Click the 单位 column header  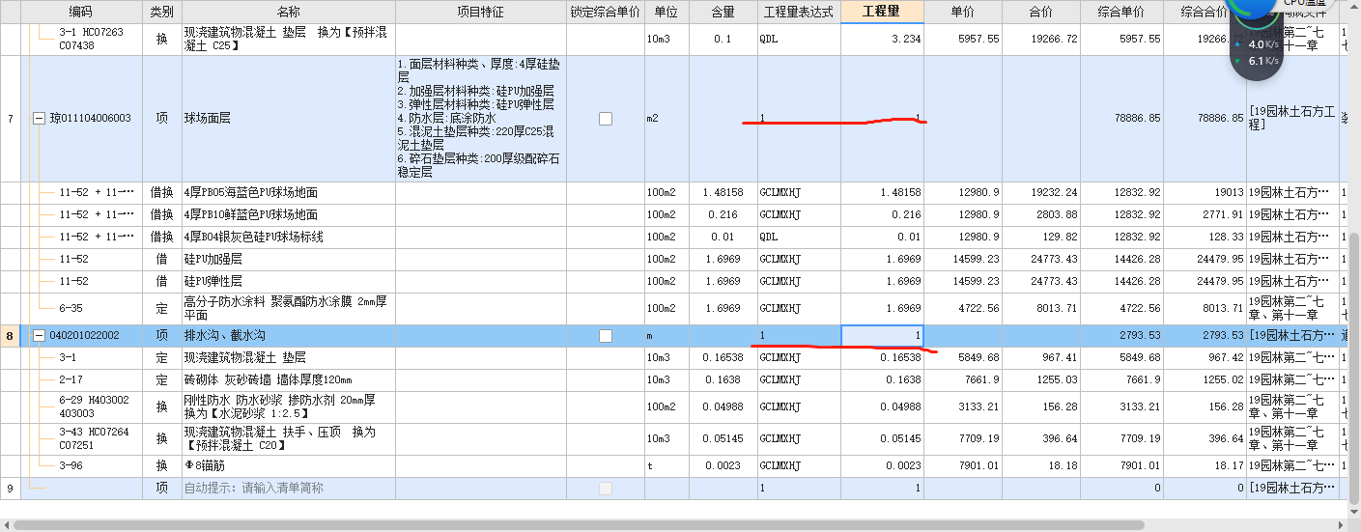click(666, 12)
